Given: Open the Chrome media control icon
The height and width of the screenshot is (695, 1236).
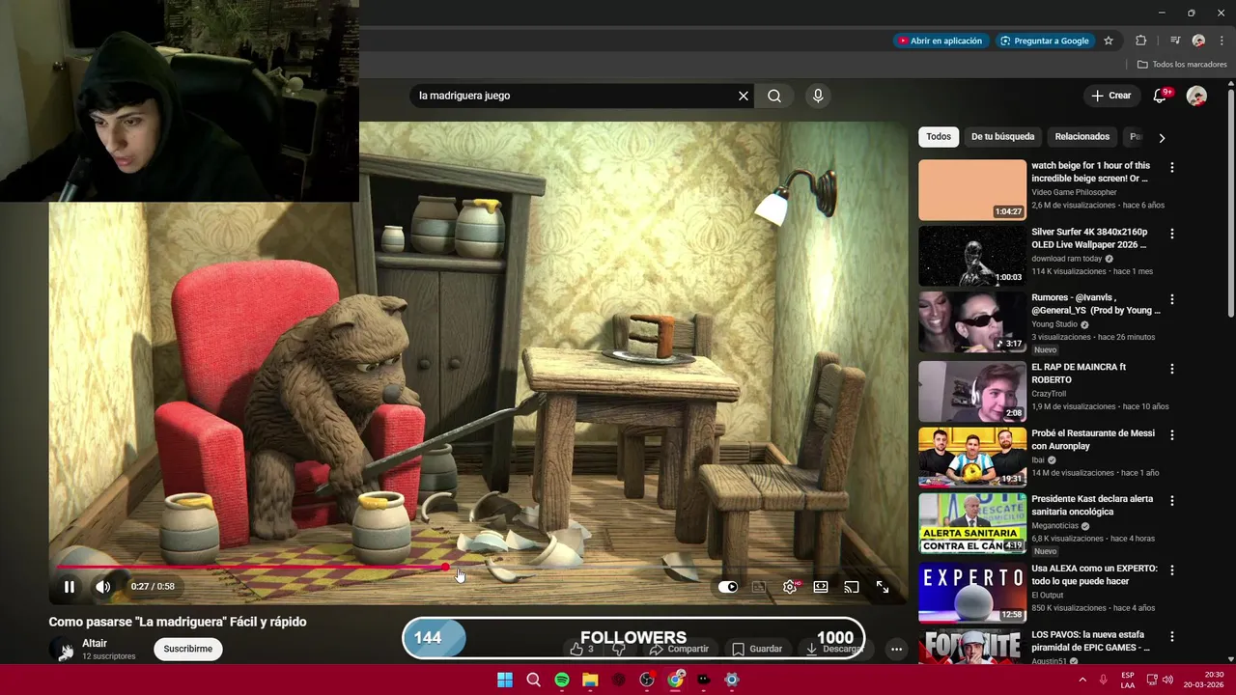Looking at the screenshot, I should point(1175,41).
